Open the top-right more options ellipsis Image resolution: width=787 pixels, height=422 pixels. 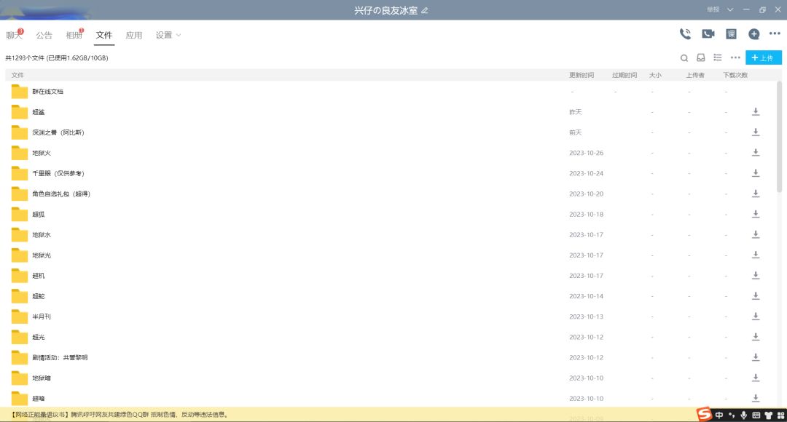(775, 33)
